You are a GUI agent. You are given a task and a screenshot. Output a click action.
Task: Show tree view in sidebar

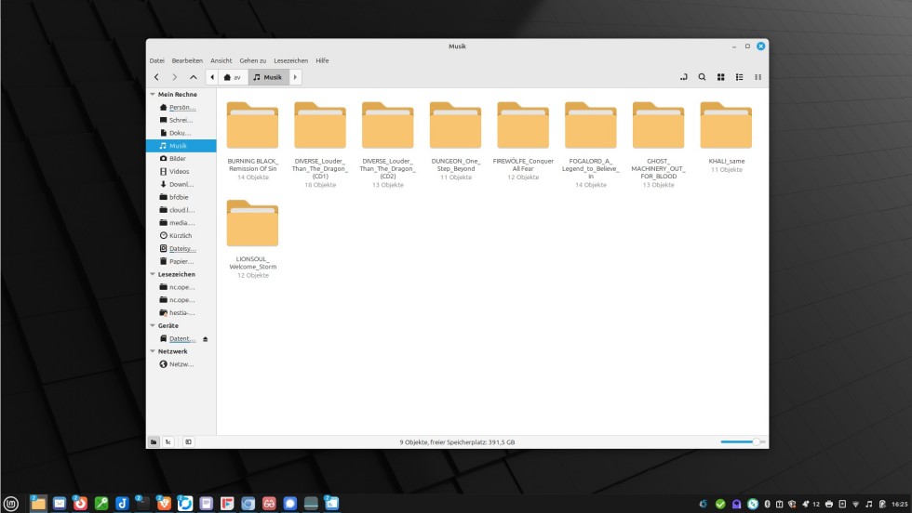click(168, 441)
